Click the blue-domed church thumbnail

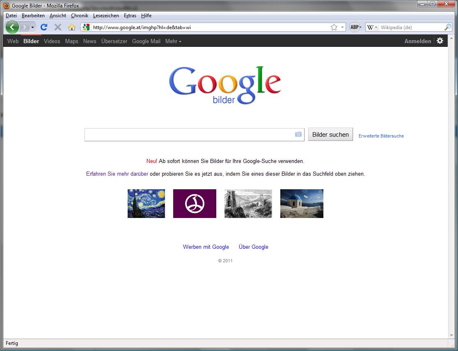point(302,203)
